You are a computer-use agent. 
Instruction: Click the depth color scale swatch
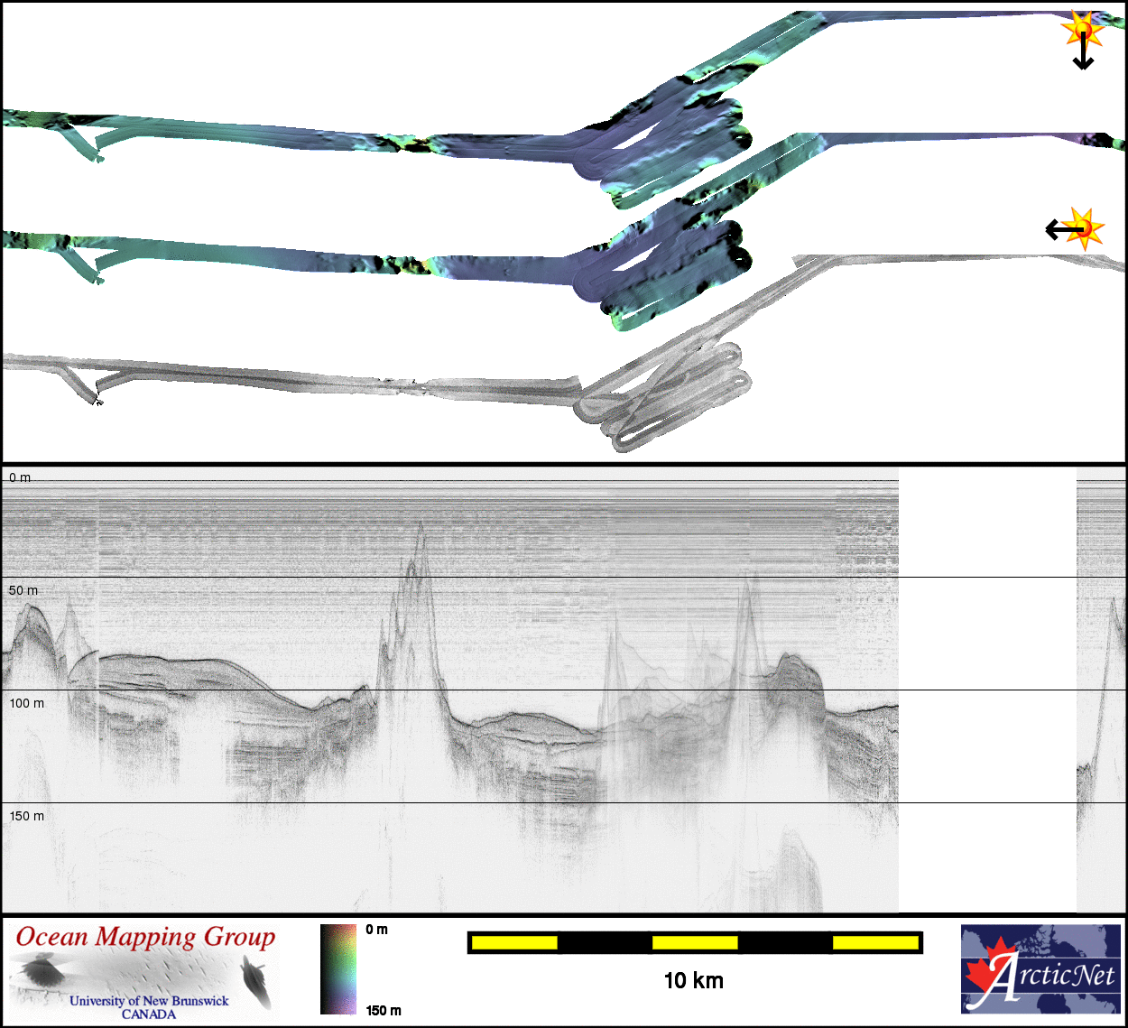tap(338, 969)
